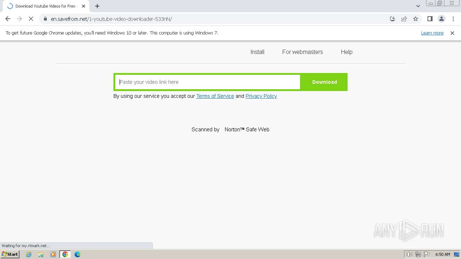Click the Norton Safe Web text
The width and height of the screenshot is (461, 259).
(x=247, y=129)
